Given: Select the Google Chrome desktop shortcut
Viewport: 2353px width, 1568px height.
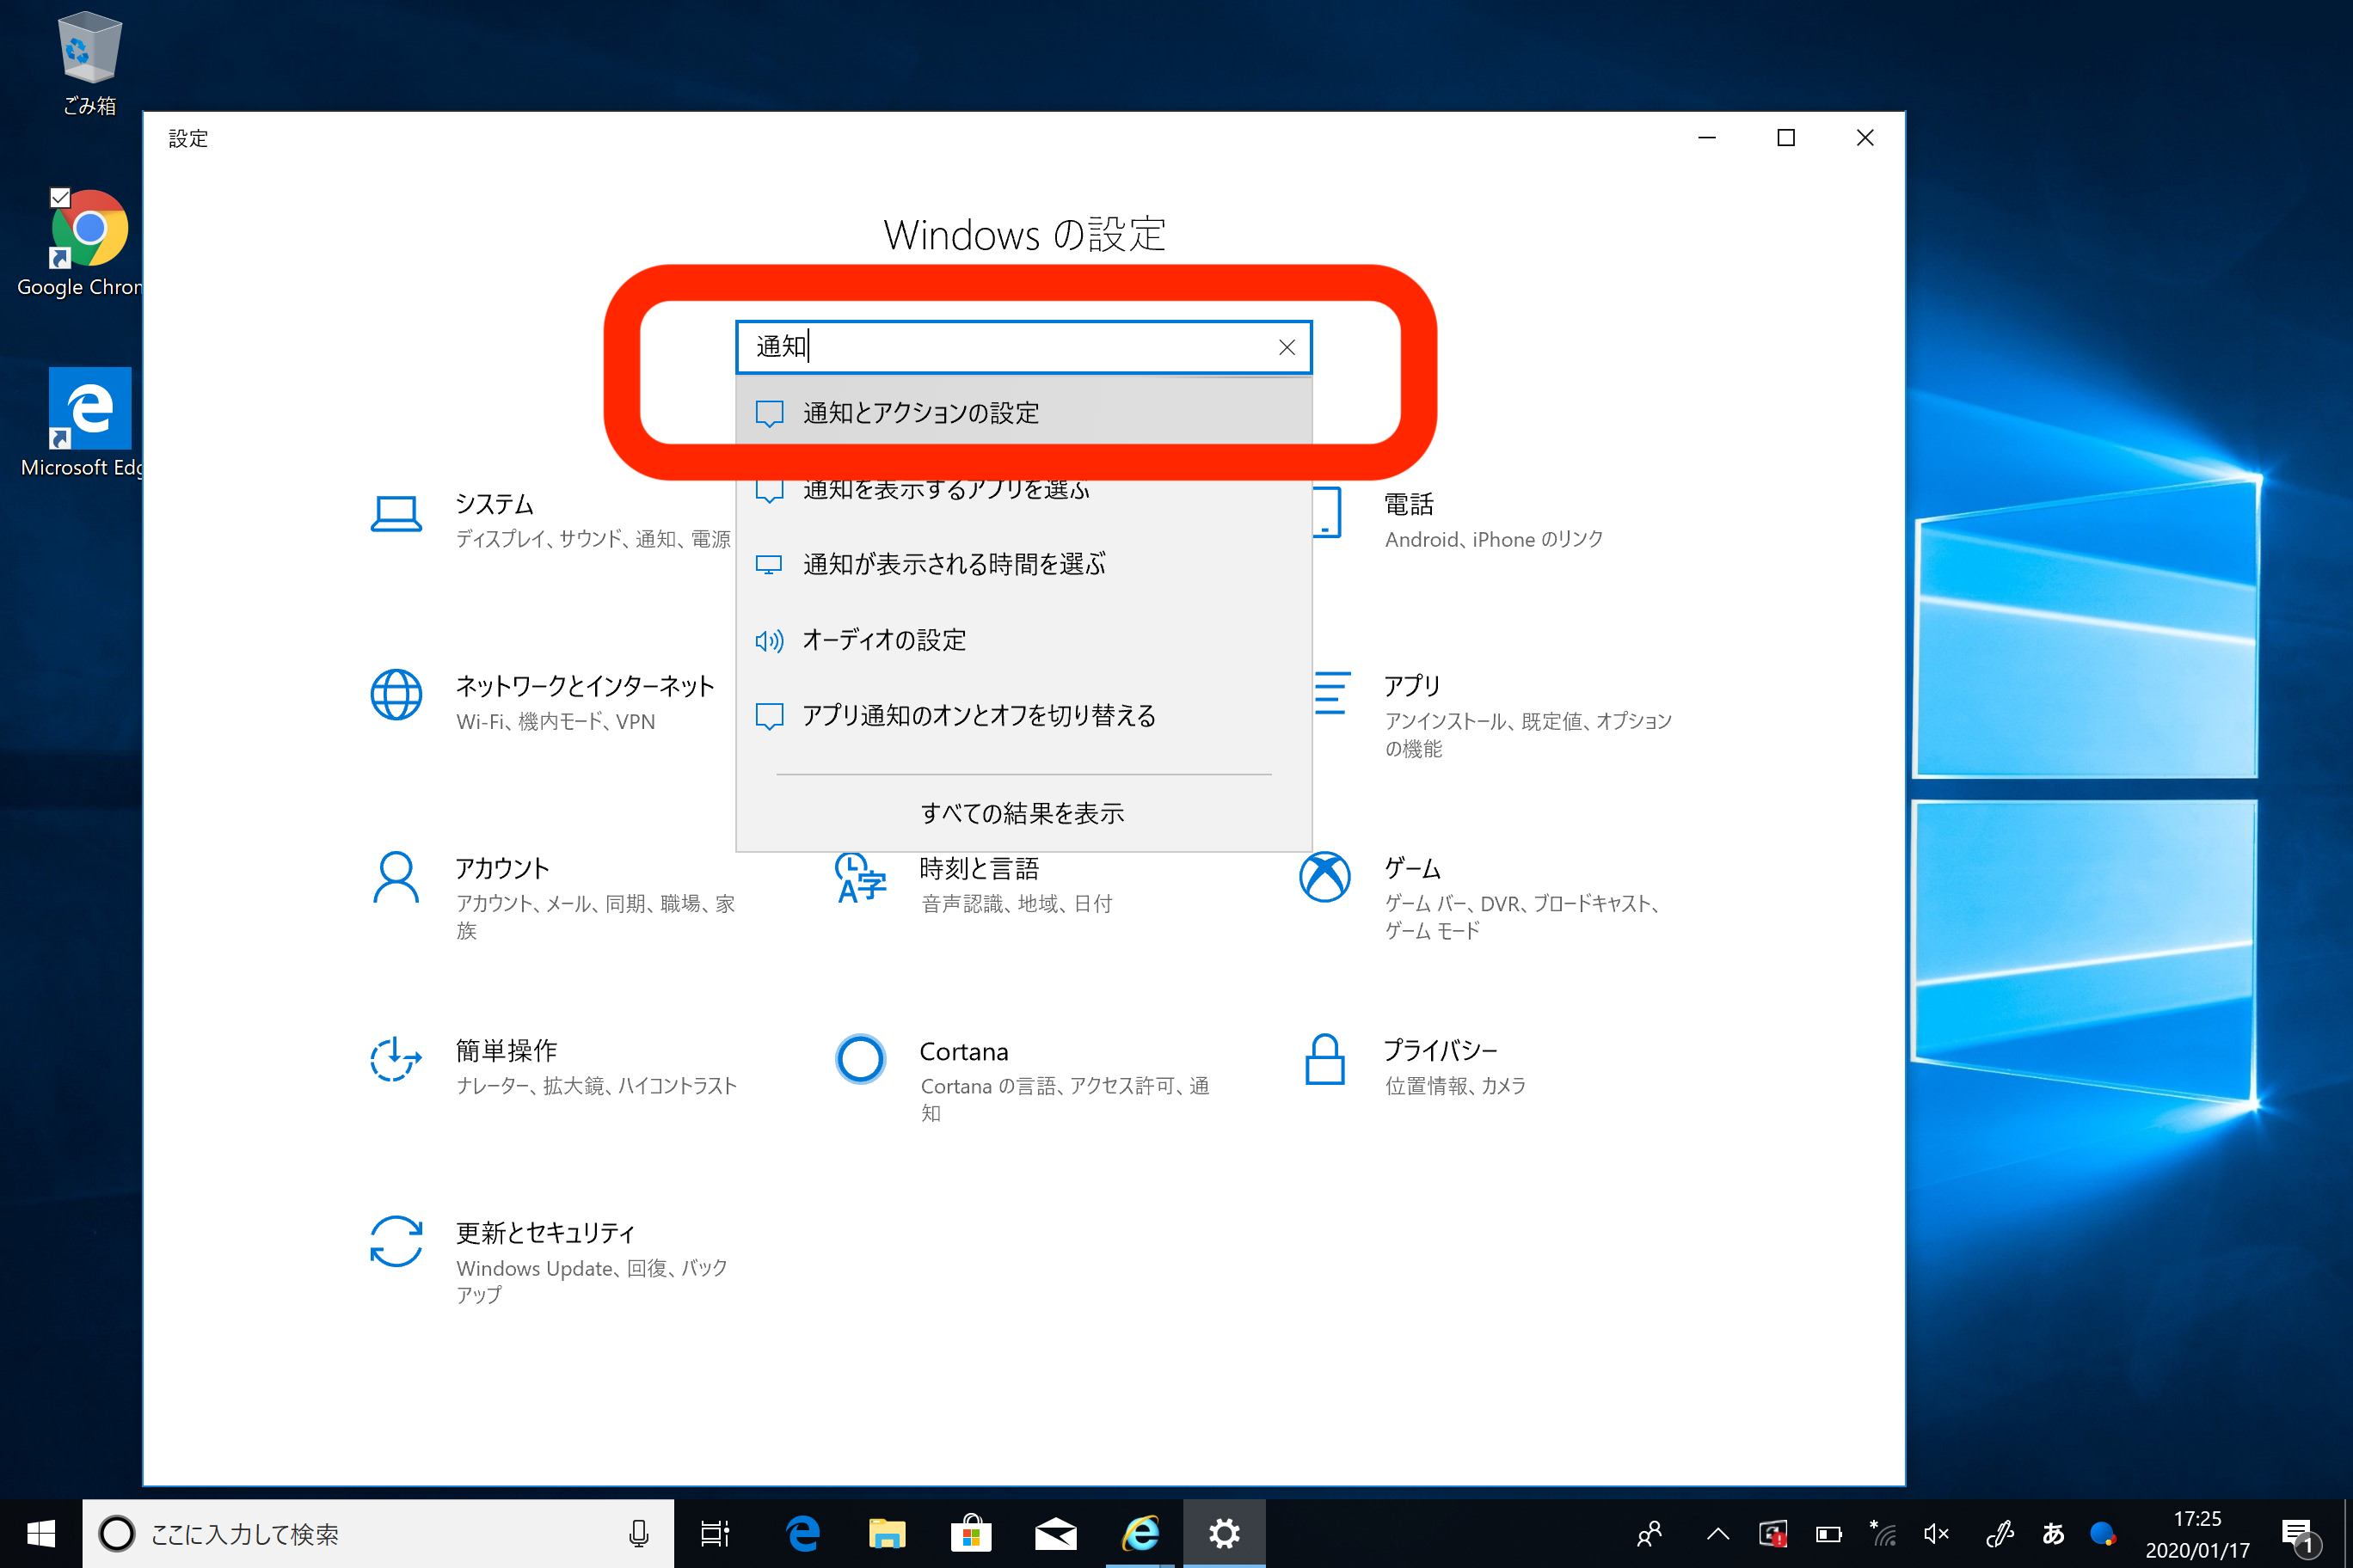Looking at the screenshot, I should pos(80,244).
